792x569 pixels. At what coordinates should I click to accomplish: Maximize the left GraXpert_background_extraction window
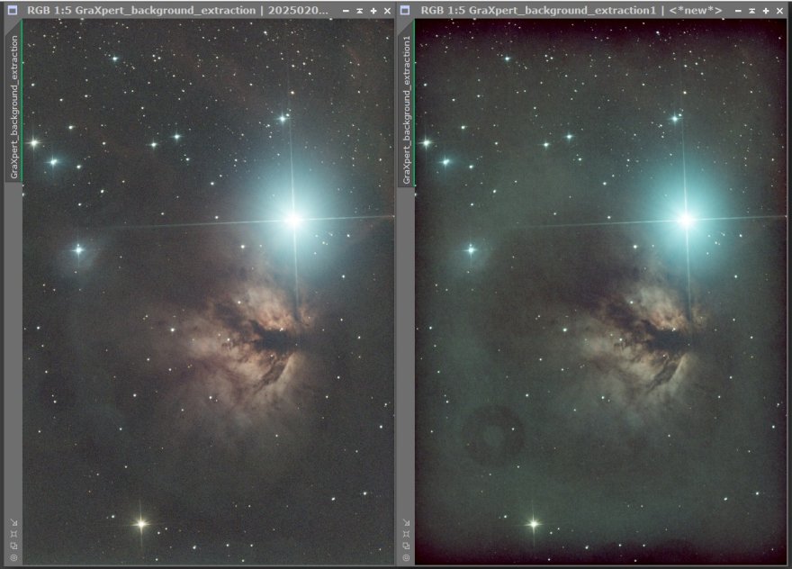[x=373, y=11]
